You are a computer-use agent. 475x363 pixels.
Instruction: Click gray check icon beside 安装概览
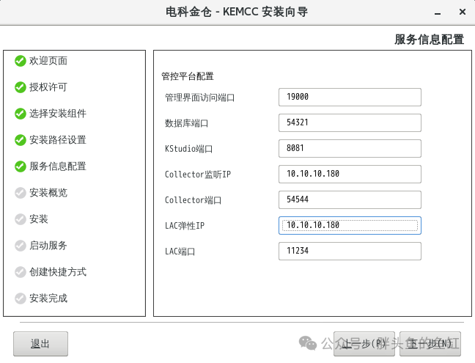point(21,193)
